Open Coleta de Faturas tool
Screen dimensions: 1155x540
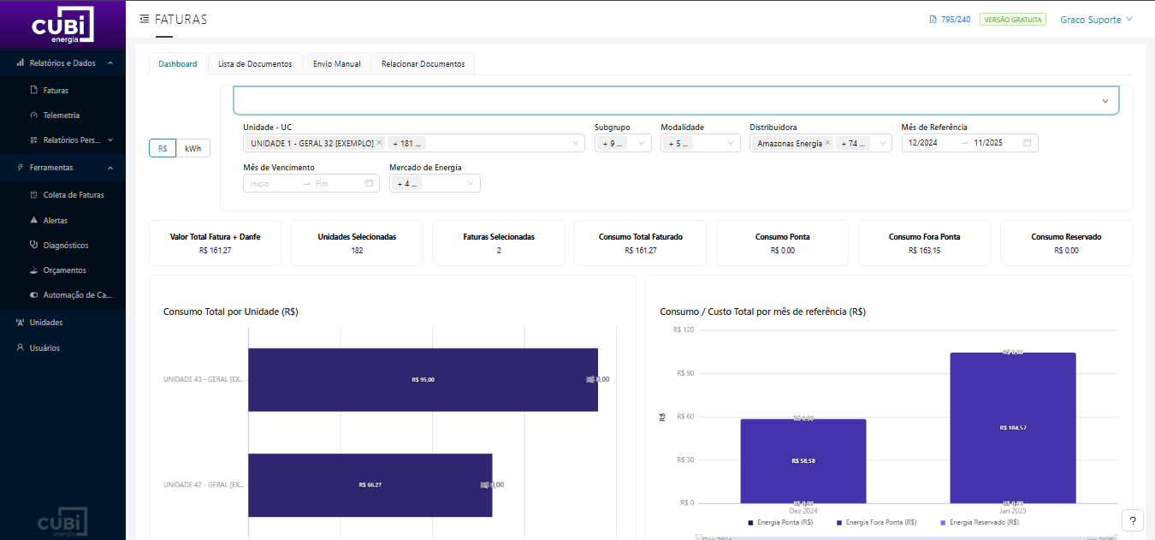(73, 195)
